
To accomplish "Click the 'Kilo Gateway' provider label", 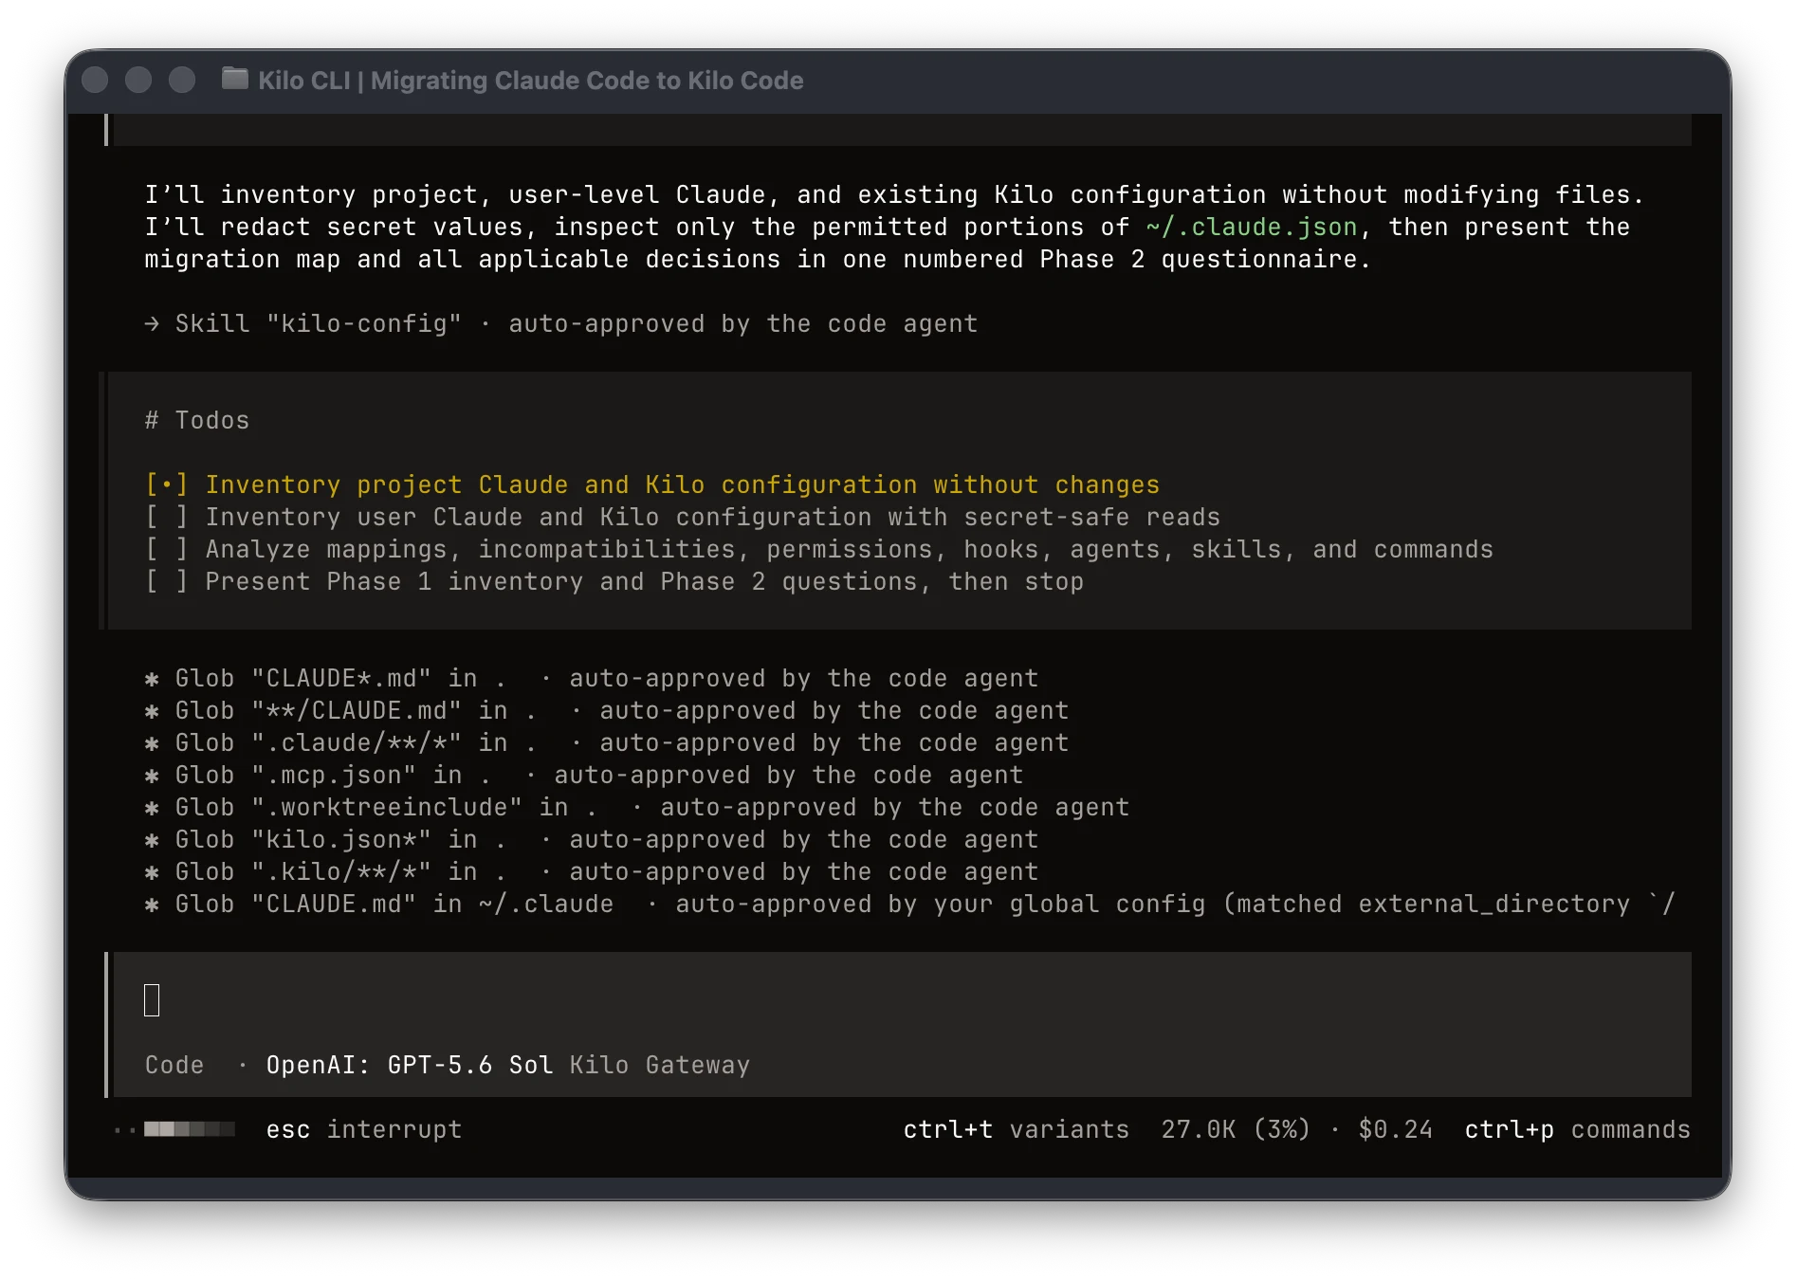I will coord(660,1066).
